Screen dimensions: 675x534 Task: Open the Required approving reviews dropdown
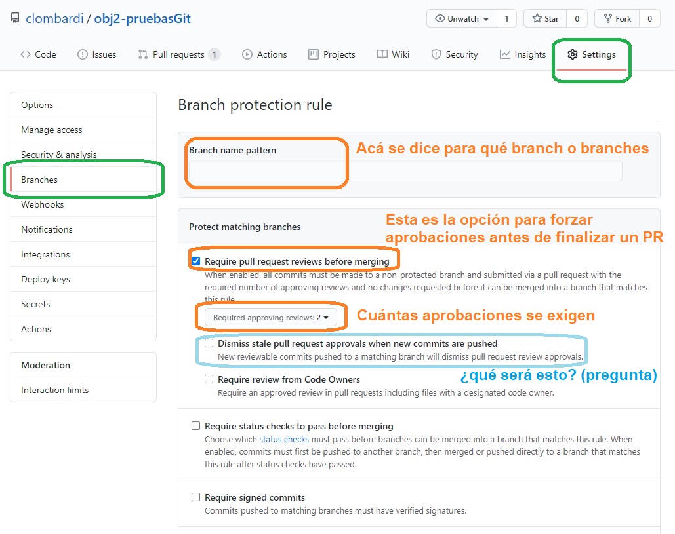pos(271,317)
